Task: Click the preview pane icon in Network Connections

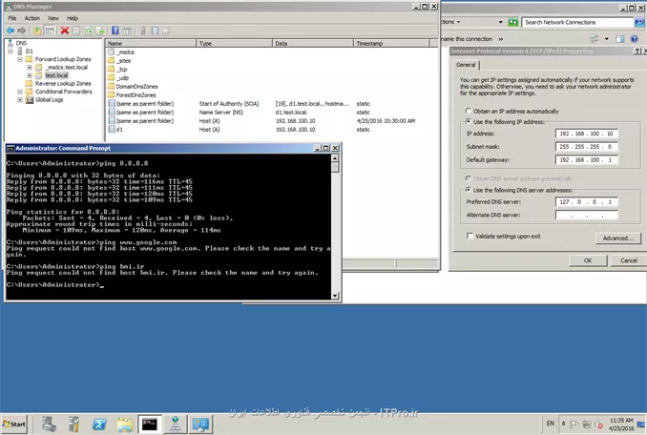Action: coord(619,39)
